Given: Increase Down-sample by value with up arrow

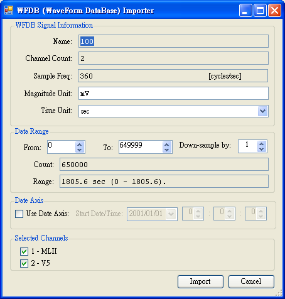Looking at the screenshot, I should 261,144.
